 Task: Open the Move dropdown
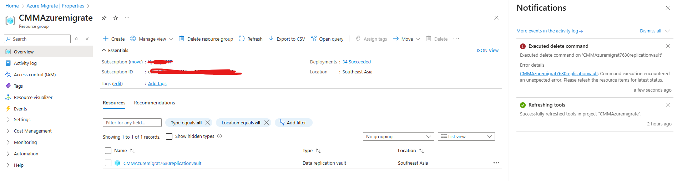pyautogui.click(x=406, y=39)
